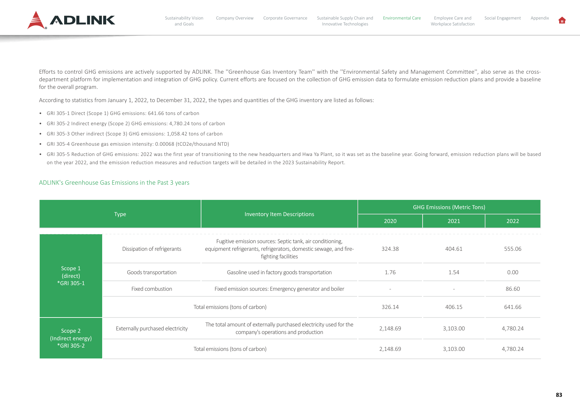The image size is (580, 410).
Task: Click 'Goods transportation' cell
Action: pos(152,272)
